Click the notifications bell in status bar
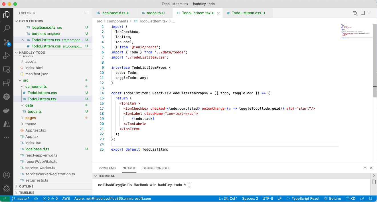This screenshot has width=377, height=202. tap(370, 199)
